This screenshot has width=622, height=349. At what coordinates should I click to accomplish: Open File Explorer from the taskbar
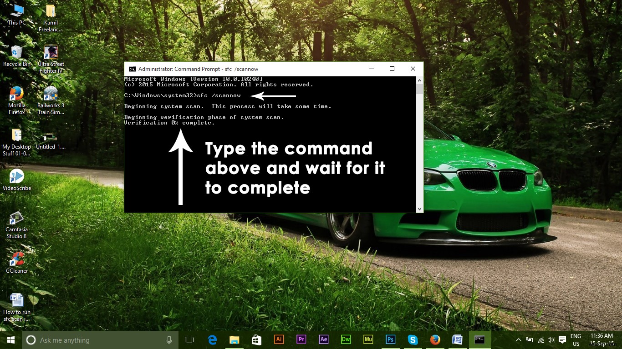click(234, 340)
